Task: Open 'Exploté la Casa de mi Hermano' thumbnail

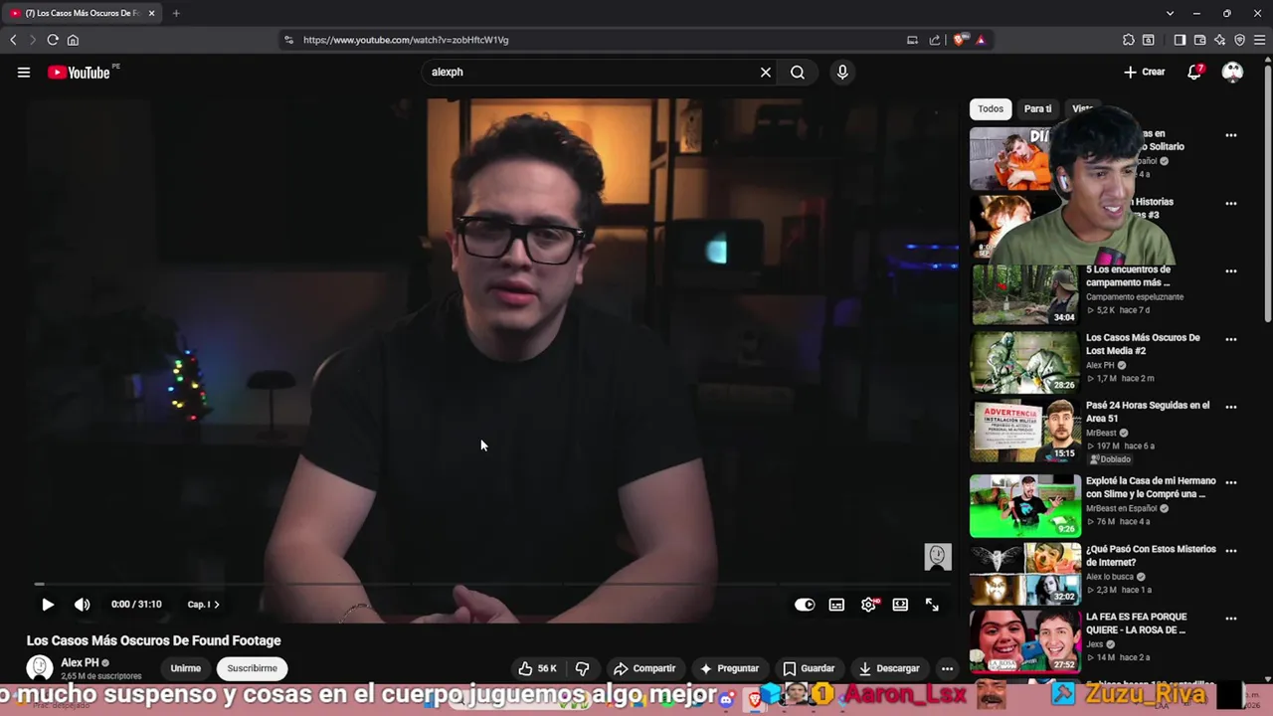Action: pyautogui.click(x=1024, y=505)
